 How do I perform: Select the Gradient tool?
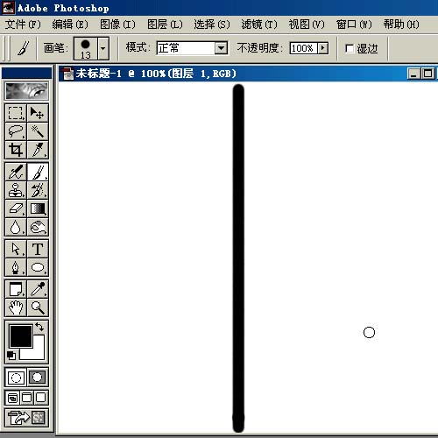pos(38,208)
